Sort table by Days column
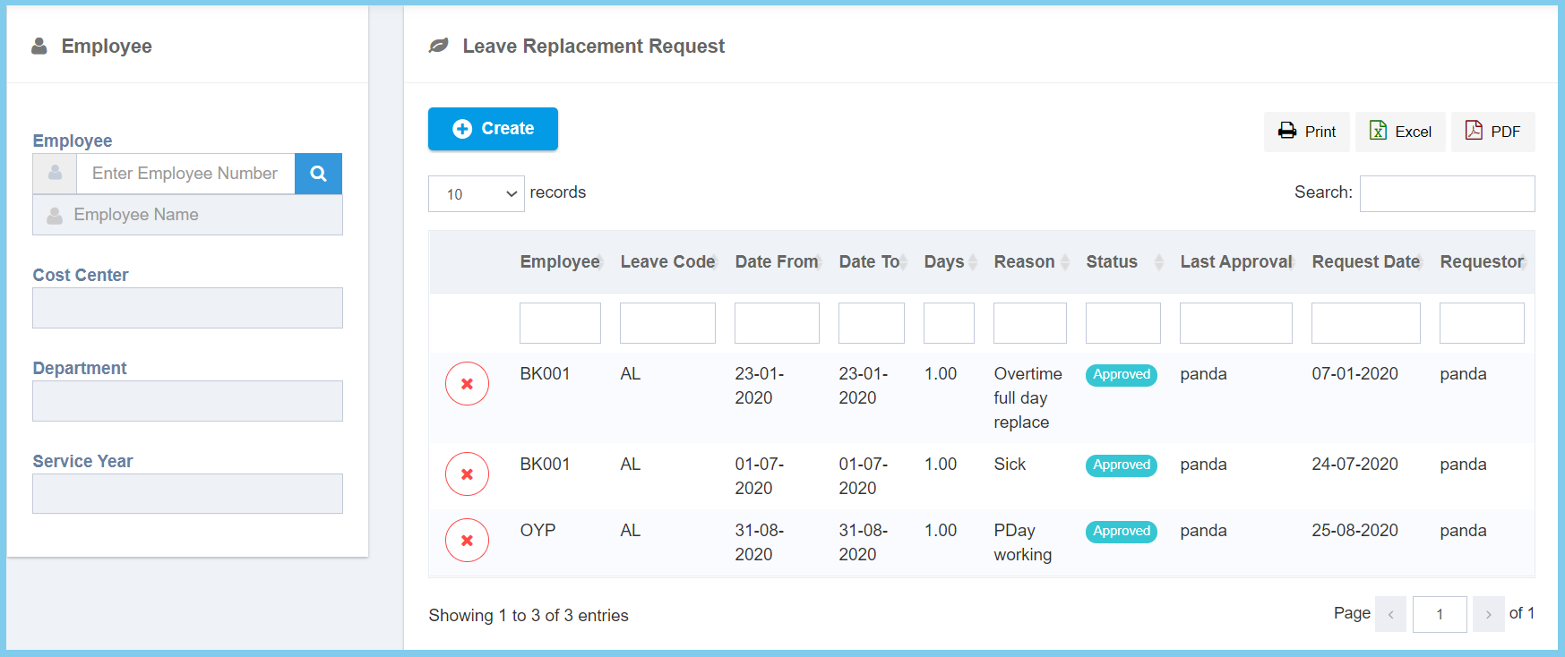Screen dimensions: 1565x657 click(950, 262)
